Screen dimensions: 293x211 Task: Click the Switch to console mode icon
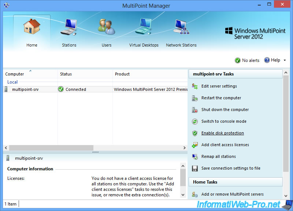(x=195, y=122)
